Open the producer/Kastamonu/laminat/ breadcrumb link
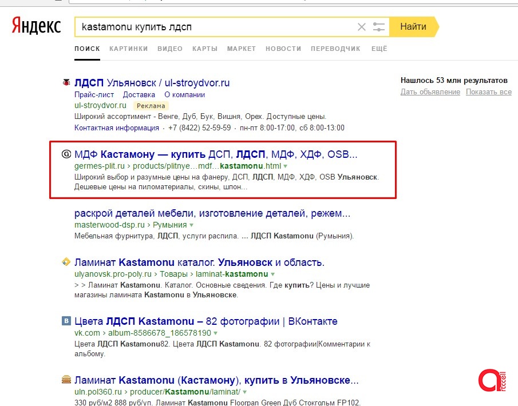The image size is (518, 406). pyautogui.click(x=185, y=392)
